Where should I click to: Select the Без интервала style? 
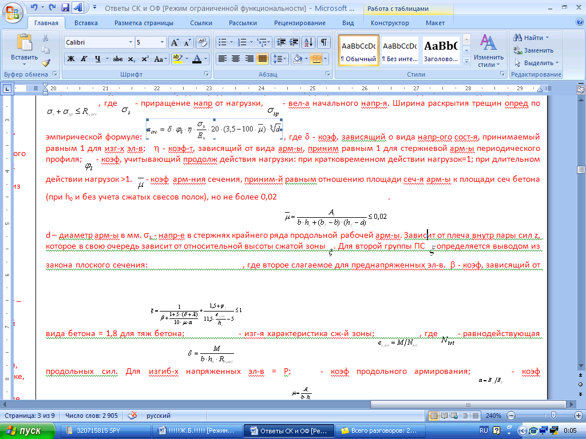pos(400,51)
